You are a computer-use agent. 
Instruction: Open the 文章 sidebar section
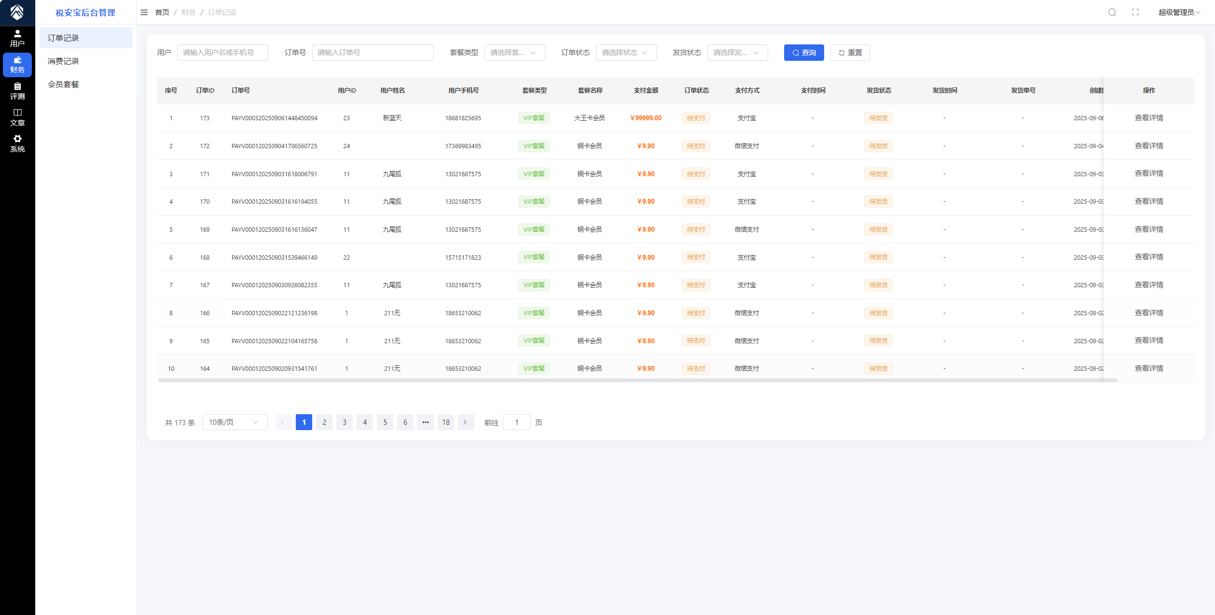(17, 117)
